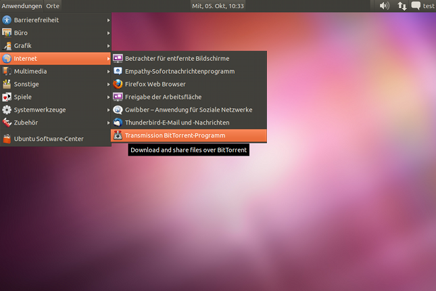Open the network connection arrows indicator

pyautogui.click(x=402, y=6)
